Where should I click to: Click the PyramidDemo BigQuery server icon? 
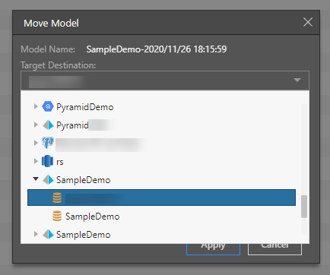click(x=48, y=106)
